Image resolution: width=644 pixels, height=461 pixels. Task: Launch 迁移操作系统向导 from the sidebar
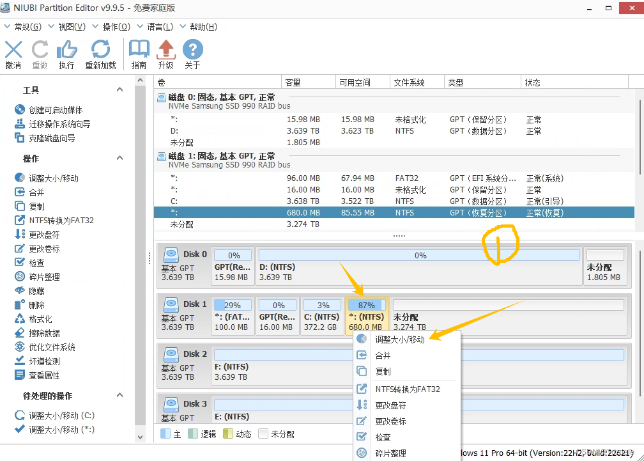52,123
